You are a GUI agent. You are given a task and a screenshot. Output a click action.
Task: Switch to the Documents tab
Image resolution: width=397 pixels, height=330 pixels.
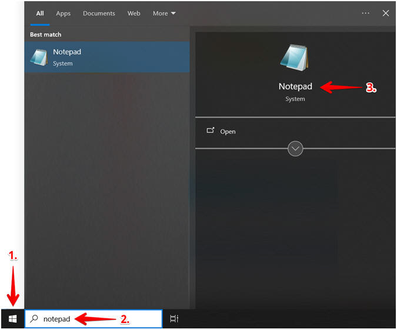point(99,14)
